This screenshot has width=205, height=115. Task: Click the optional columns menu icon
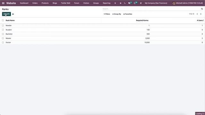[203, 20]
